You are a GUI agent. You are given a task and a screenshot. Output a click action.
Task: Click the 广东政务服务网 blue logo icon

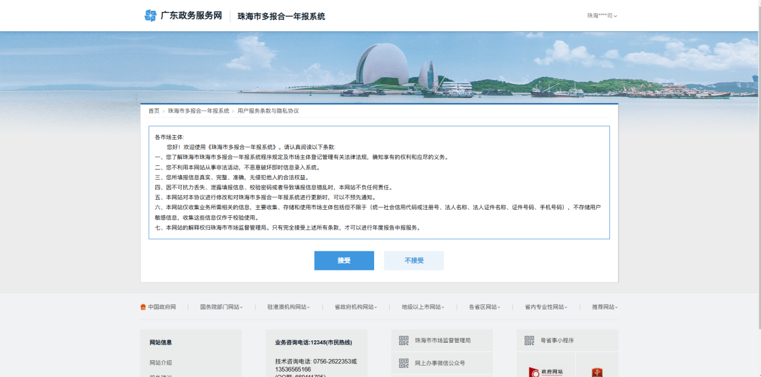tap(150, 16)
